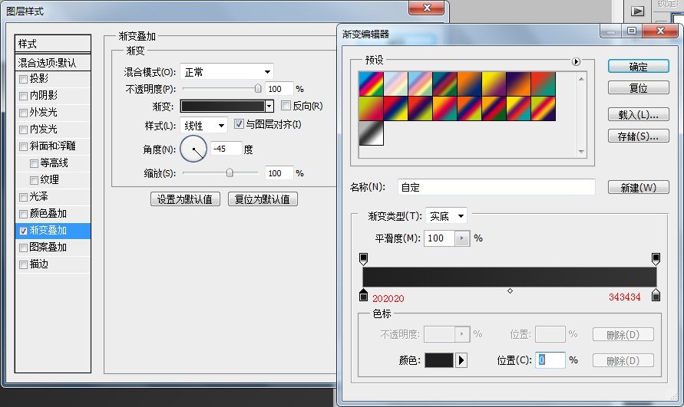Screen dimensions: 684x407
Task: Click the 复位 button
Action: [x=638, y=87]
